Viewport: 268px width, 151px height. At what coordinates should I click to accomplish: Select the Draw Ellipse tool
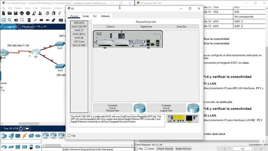coord(47,20)
